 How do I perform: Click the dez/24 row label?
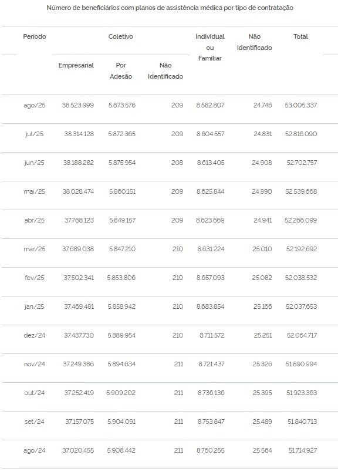click(34, 335)
